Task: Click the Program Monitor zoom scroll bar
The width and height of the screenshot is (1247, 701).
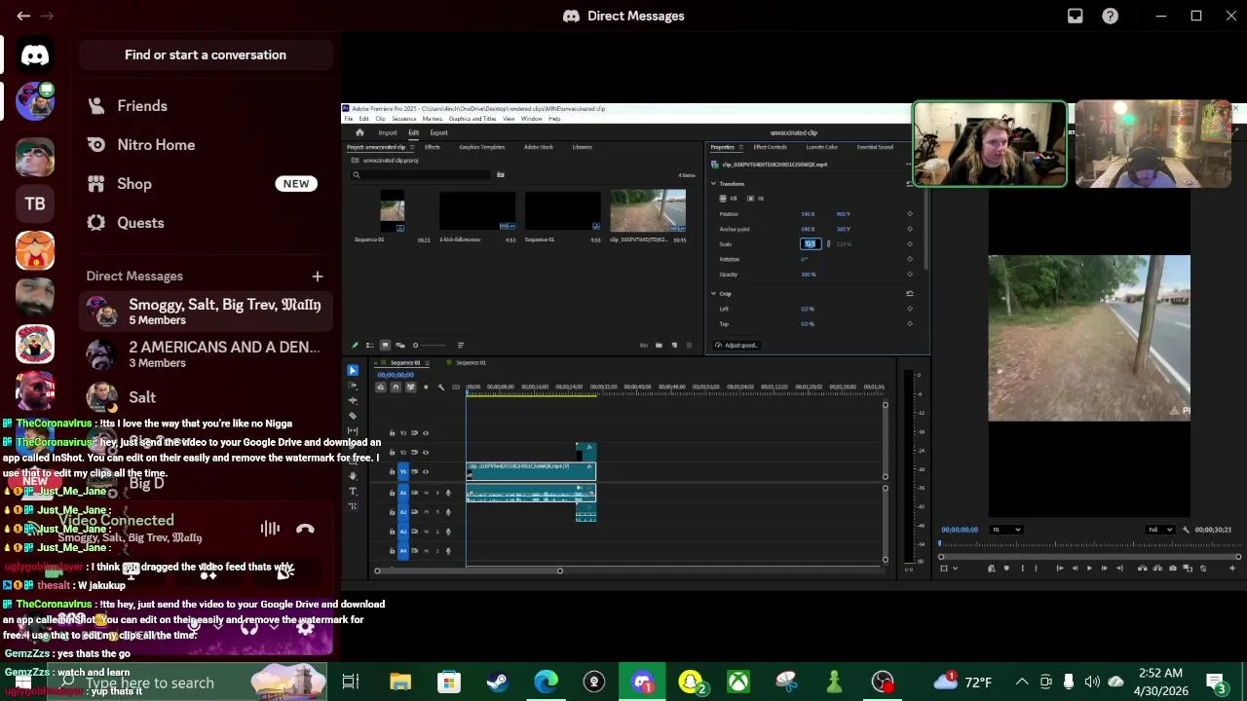Action: coord(1090,557)
